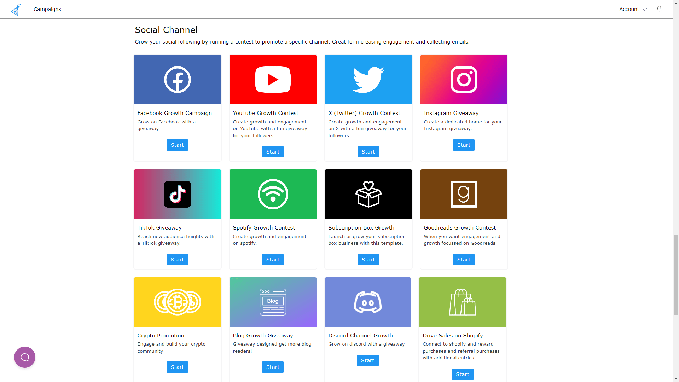Select the TikTok music-note icon tile
This screenshot has height=382, width=679.
177,194
